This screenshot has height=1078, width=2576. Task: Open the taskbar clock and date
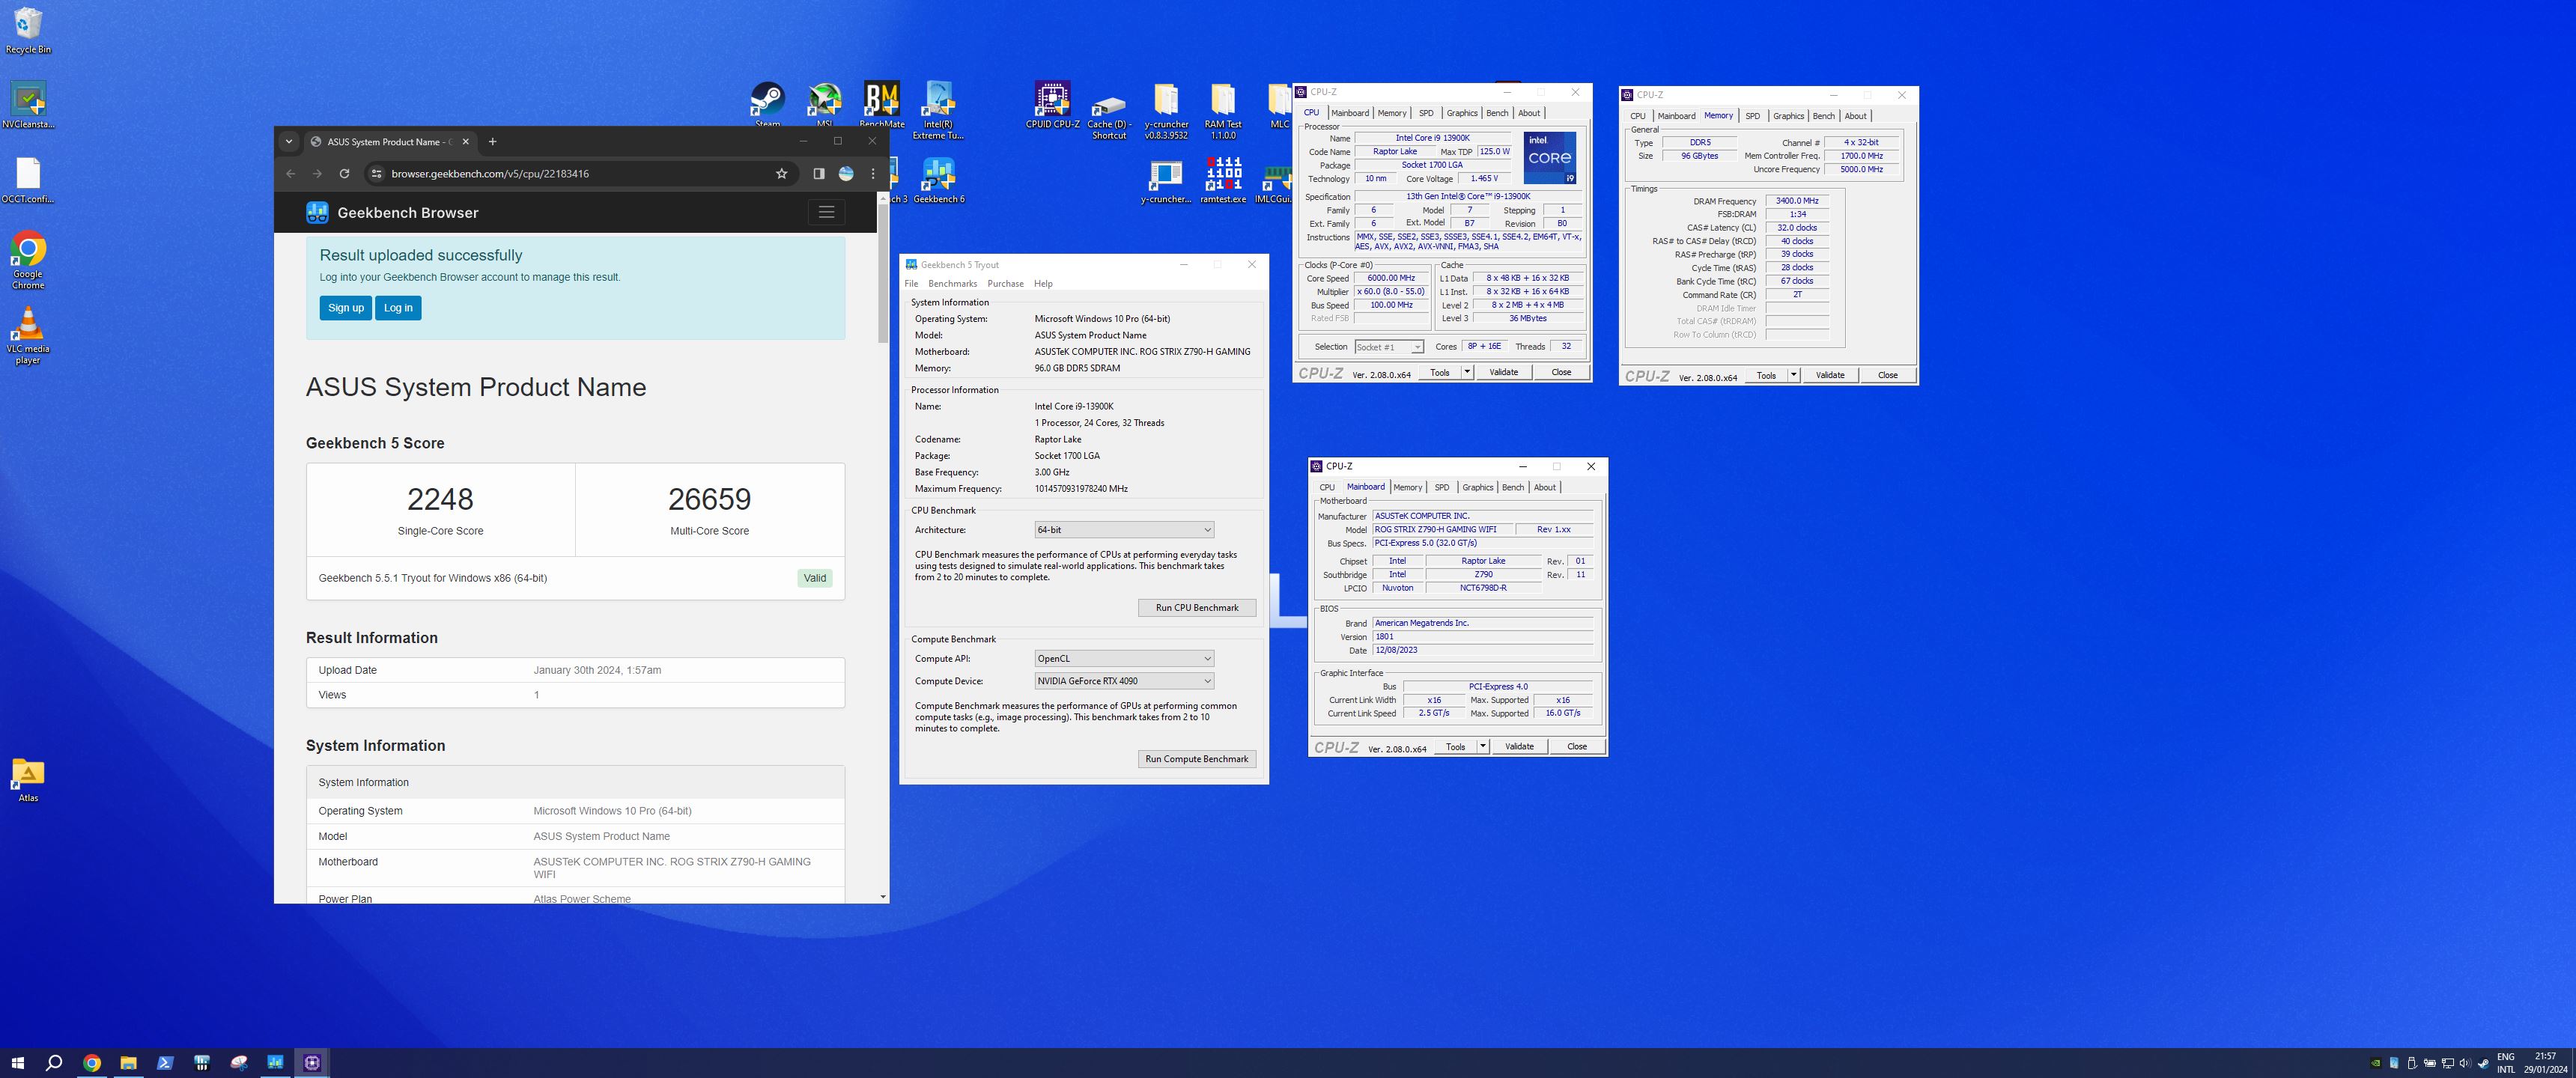2545,1063
